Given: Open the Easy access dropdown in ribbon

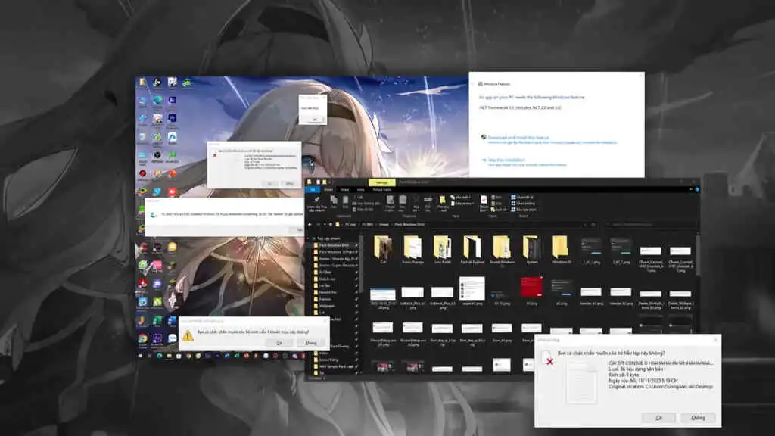Looking at the screenshot, I should click(x=462, y=203).
